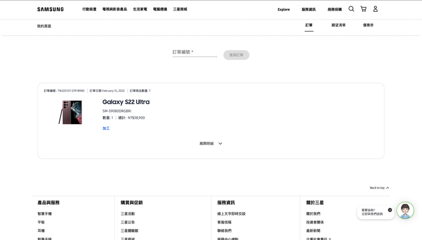Open footer link 客服信箱
The height and width of the screenshot is (240, 422).
[x=224, y=222]
